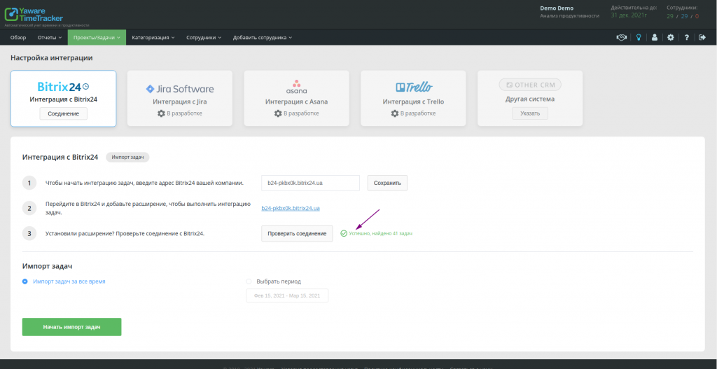Log out using the exit arrow icon
This screenshot has width=717, height=369.
tap(702, 38)
